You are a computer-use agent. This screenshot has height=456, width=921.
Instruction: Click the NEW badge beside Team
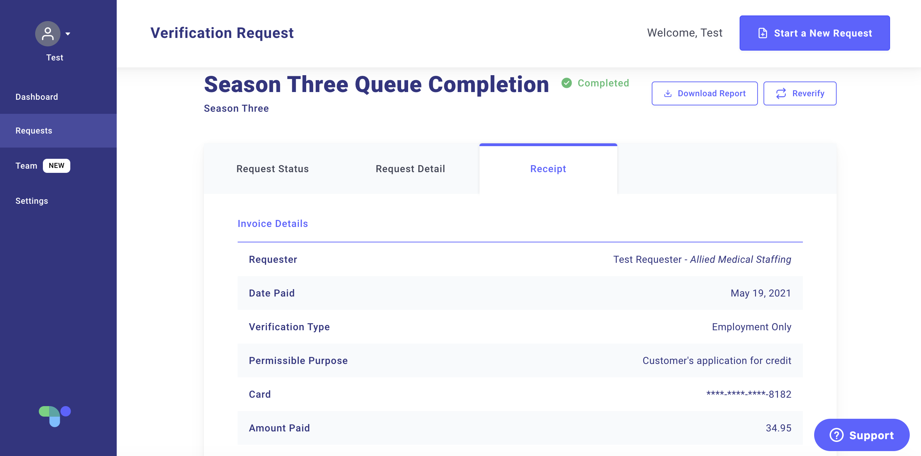pyautogui.click(x=57, y=165)
